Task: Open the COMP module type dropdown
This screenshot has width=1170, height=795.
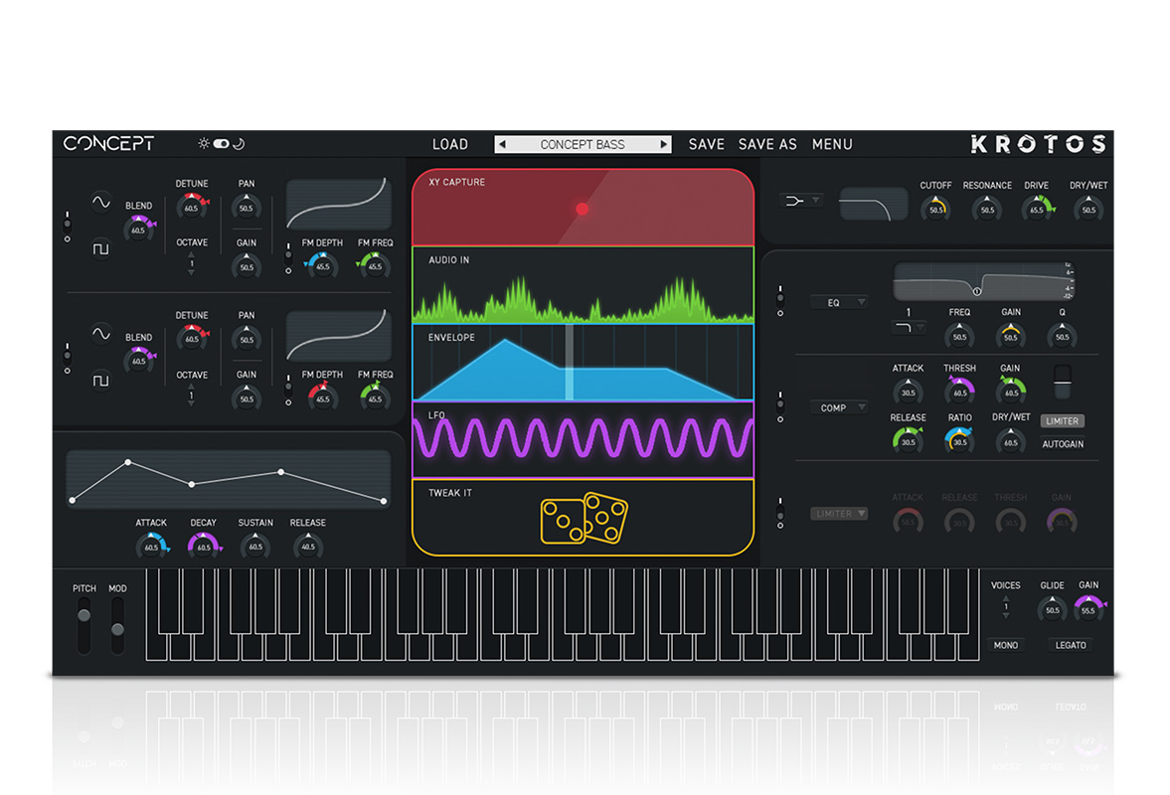Action: tap(839, 407)
